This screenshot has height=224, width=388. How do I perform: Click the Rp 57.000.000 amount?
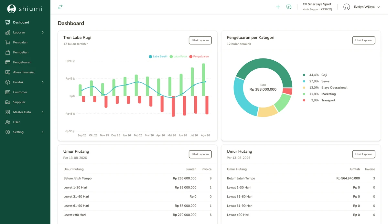point(186,206)
